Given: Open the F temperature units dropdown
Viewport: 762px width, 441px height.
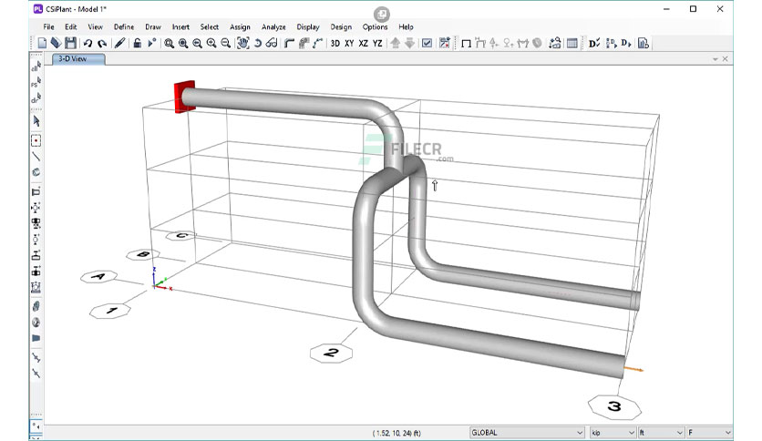Looking at the screenshot, I should click(709, 432).
